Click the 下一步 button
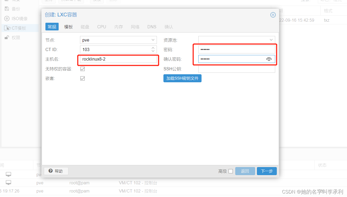The image size is (347, 197). (266, 171)
